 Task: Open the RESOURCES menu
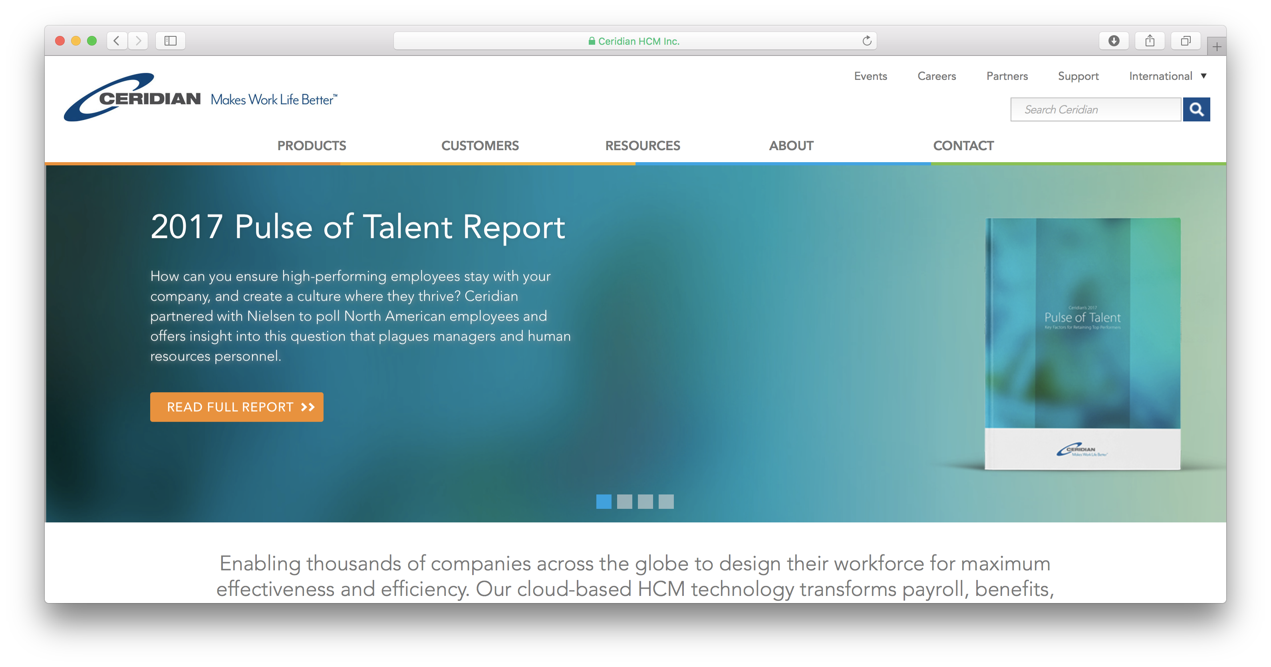pos(642,145)
